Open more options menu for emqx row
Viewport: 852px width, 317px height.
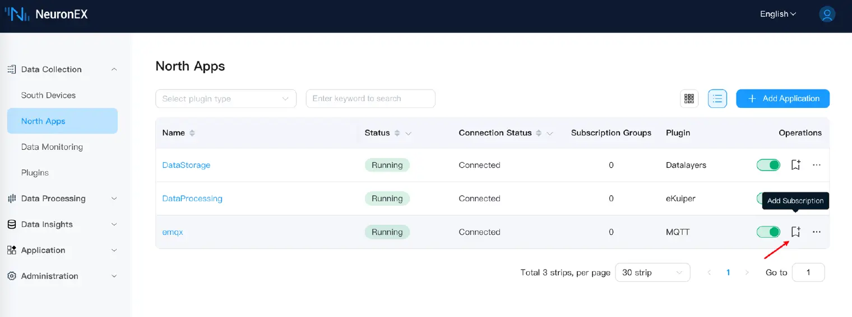coord(817,231)
